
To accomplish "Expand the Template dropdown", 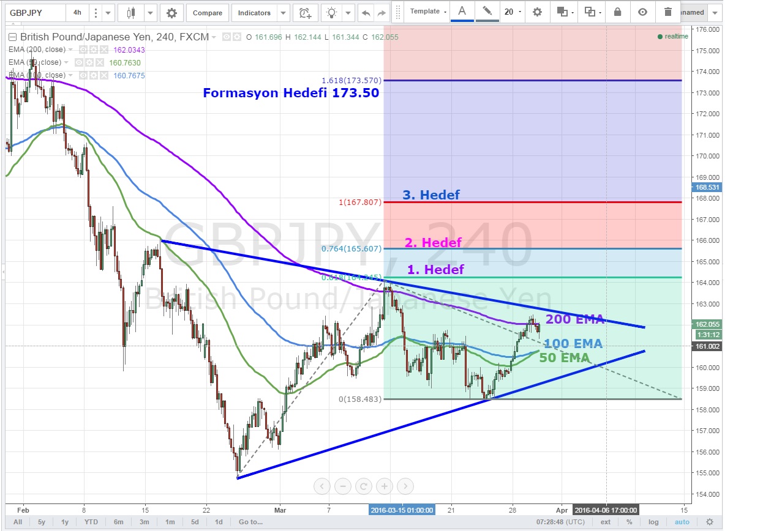I will (x=428, y=12).
